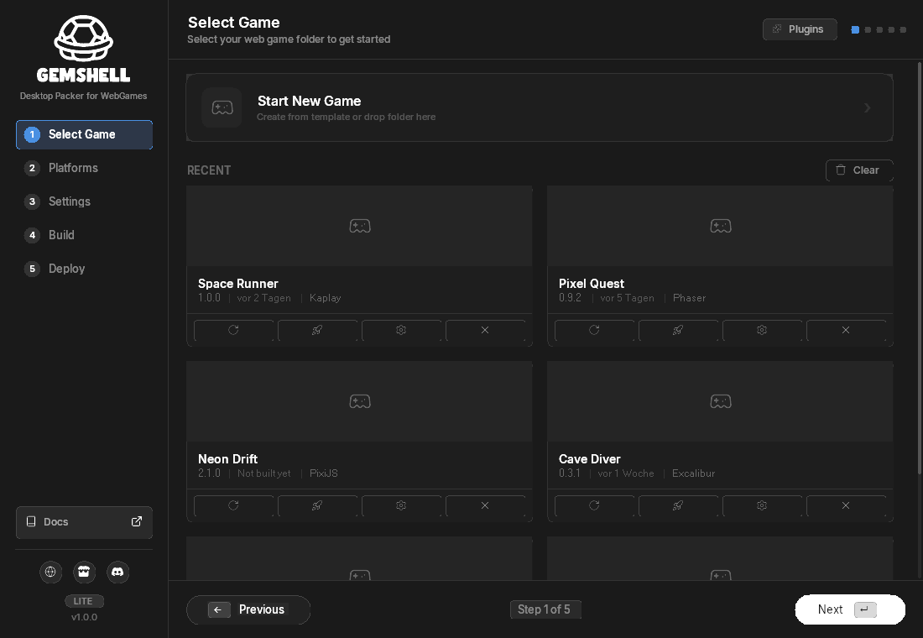Go to Build step

click(84, 235)
